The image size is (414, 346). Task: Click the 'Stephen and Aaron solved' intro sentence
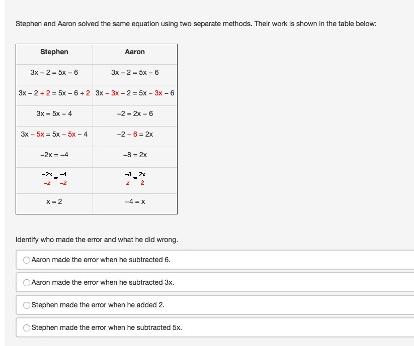(196, 24)
